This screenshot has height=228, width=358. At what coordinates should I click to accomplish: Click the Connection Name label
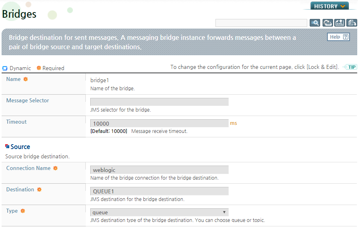tap(28, 168)
